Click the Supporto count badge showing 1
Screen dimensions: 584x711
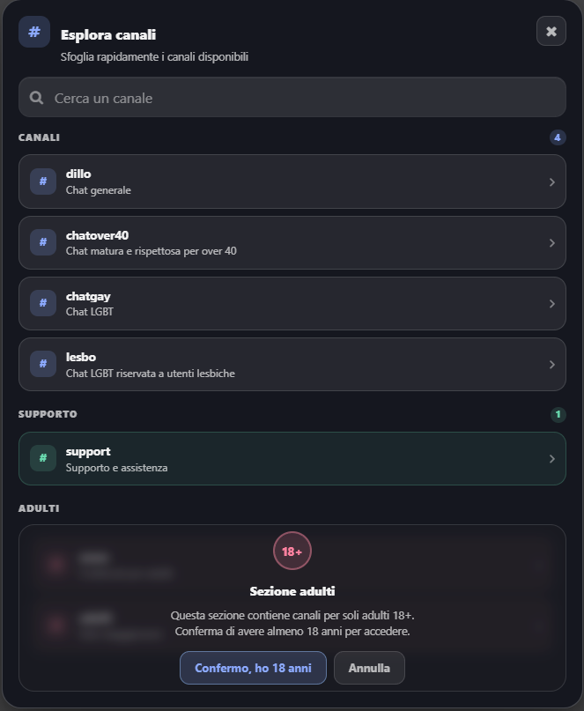click(558, 414)
